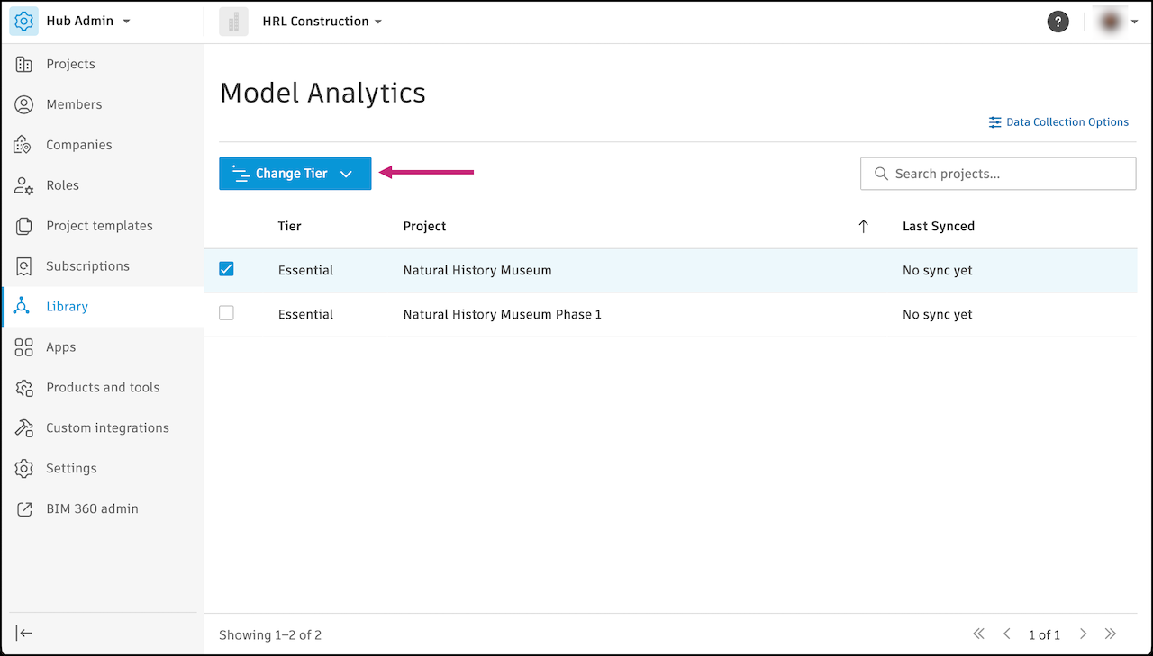
Task: Click the Search projects input field
Action: pyautogui.click(x=998, y=174)
